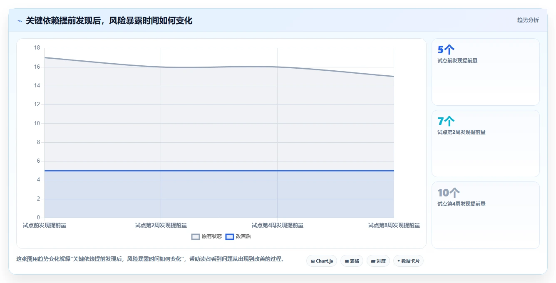Click the 进度 tag
The width and height of the screenshot is (556, 283).
(x=378, y=261)
